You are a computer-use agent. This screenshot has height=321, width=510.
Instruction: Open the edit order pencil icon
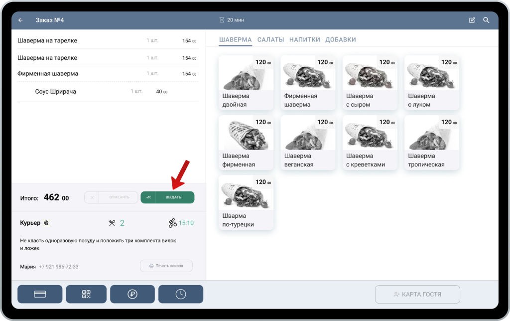pyautogui.click(x=472, y=20)
